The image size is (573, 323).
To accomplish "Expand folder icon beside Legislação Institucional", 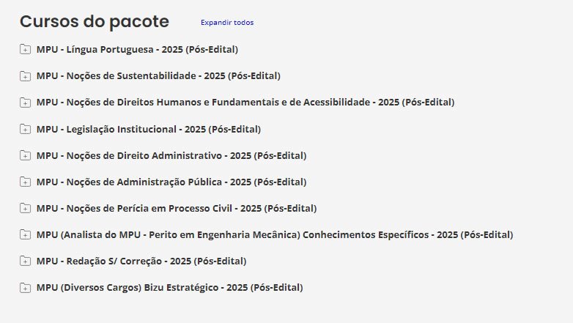I will click(26, 130).
